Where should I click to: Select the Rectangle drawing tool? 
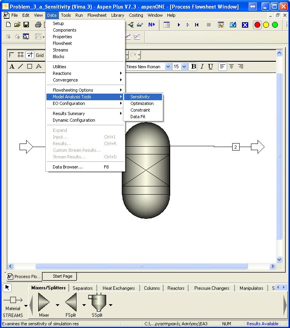pyautogui.click(x=30, y=67)
